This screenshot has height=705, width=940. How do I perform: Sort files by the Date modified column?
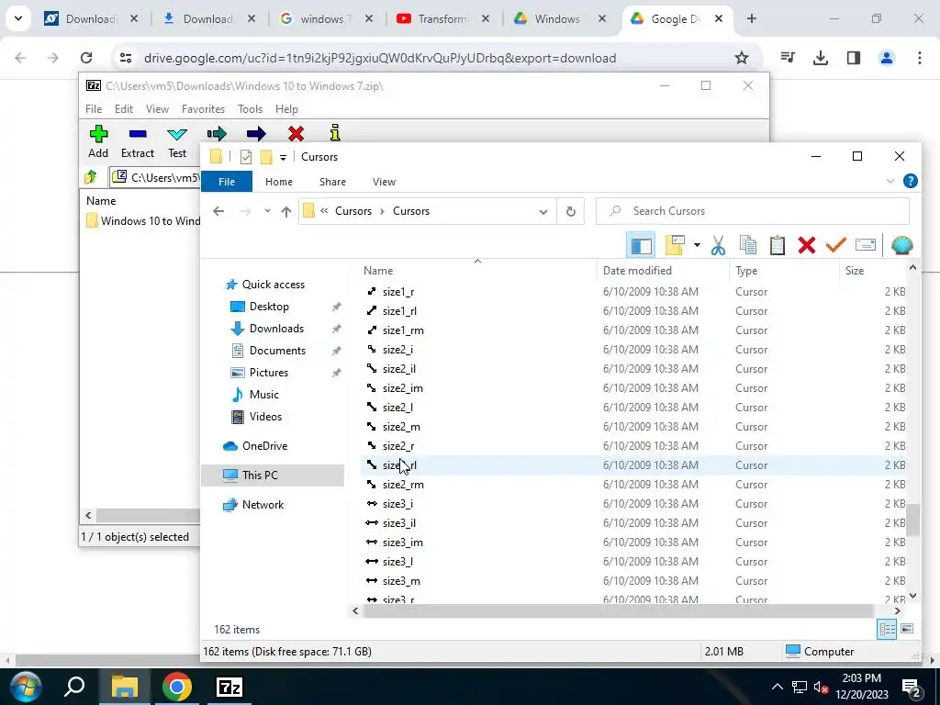(x=637, y=271)
